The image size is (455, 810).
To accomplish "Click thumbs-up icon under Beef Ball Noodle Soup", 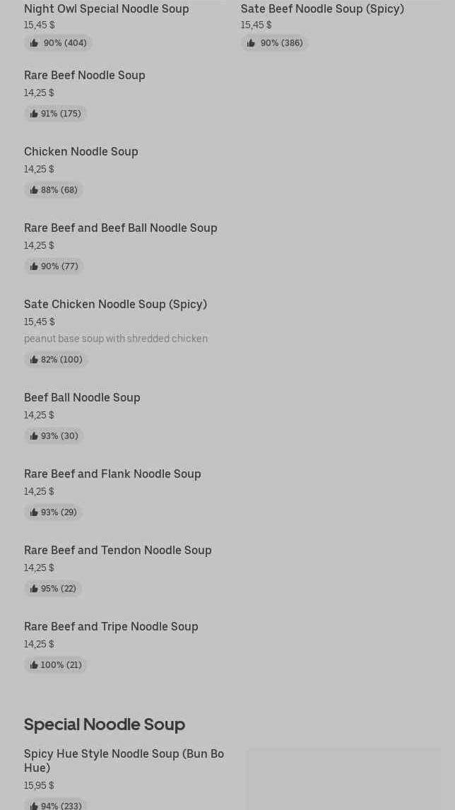I will [34, 436].
